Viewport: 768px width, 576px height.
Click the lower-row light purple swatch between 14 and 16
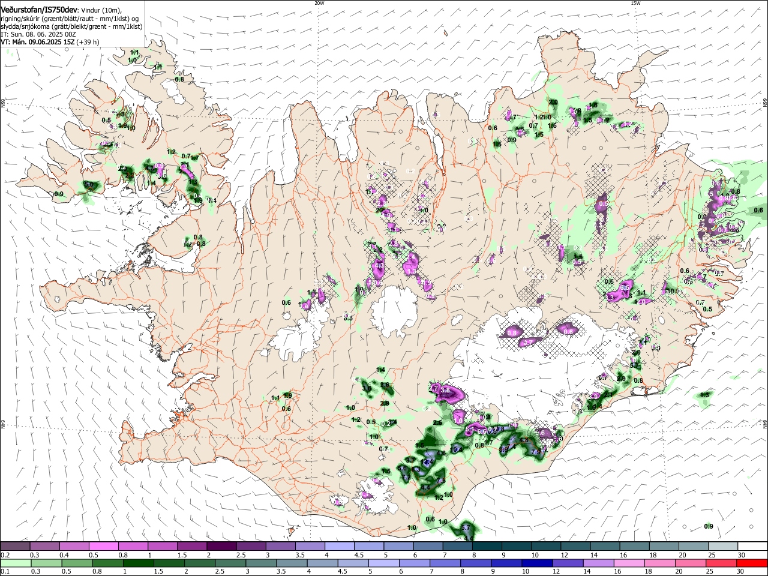tap(598, 563)
